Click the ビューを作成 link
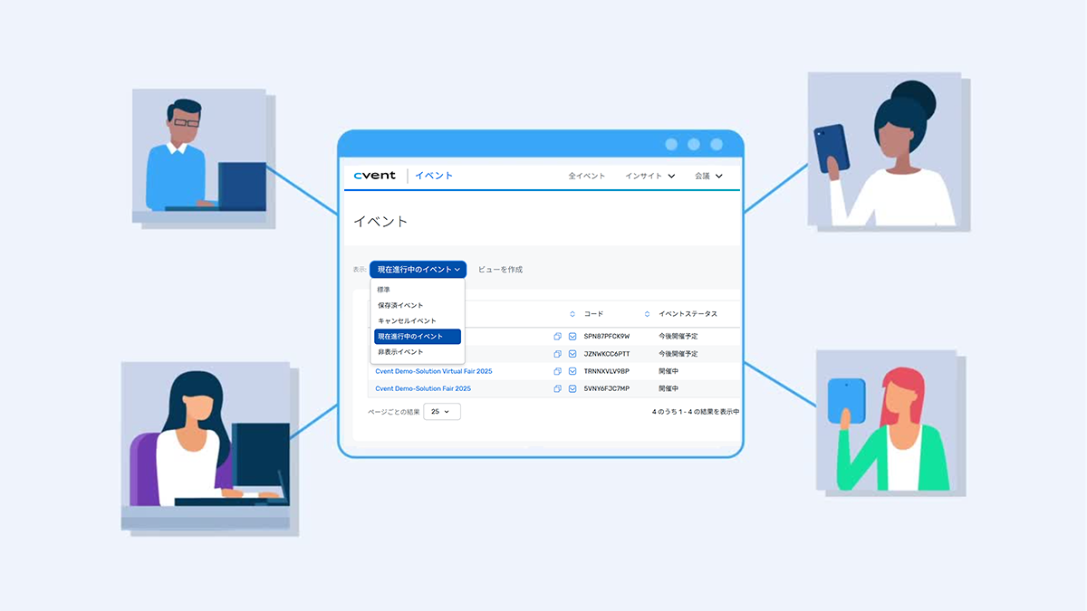Screen dimensions: 1087x611 pyautogui.click(x=500, y=270)
